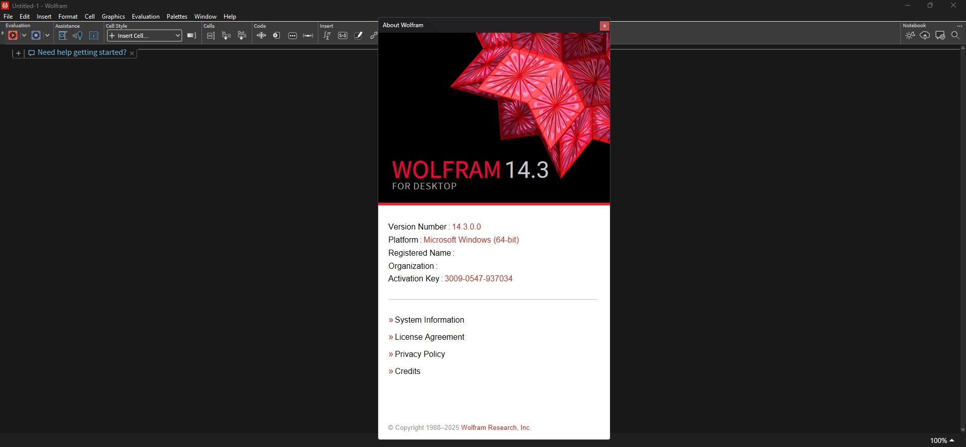Image resolution: width=966 pixels, height=447 pixels.
Task: Open the Graphics menu
Action: (113, 17)
